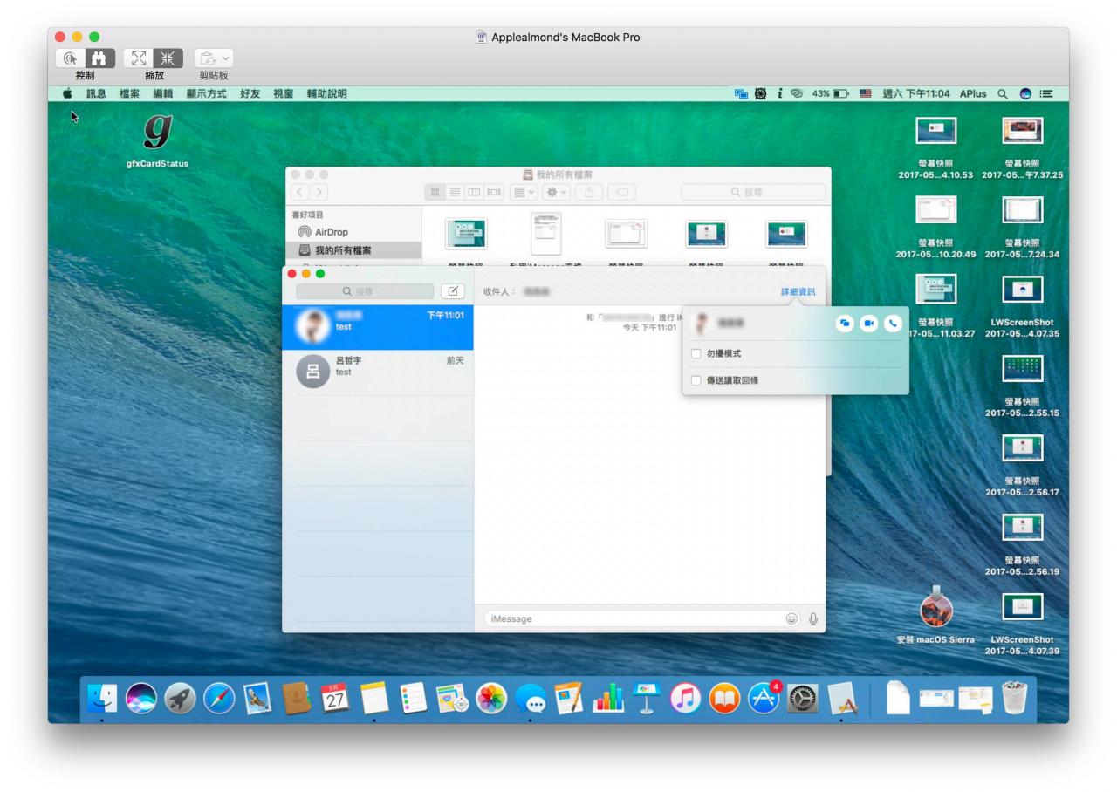Open Keynote from the Dock
Image resolution: width=1117 pixels, height=792 pixels.
pyautogui.click(x=647, y=698)
